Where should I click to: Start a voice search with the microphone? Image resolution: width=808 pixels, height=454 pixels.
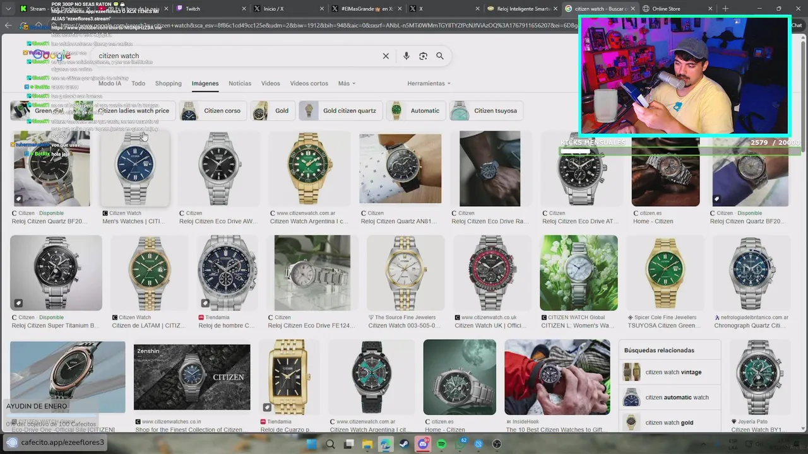point(406,56)
